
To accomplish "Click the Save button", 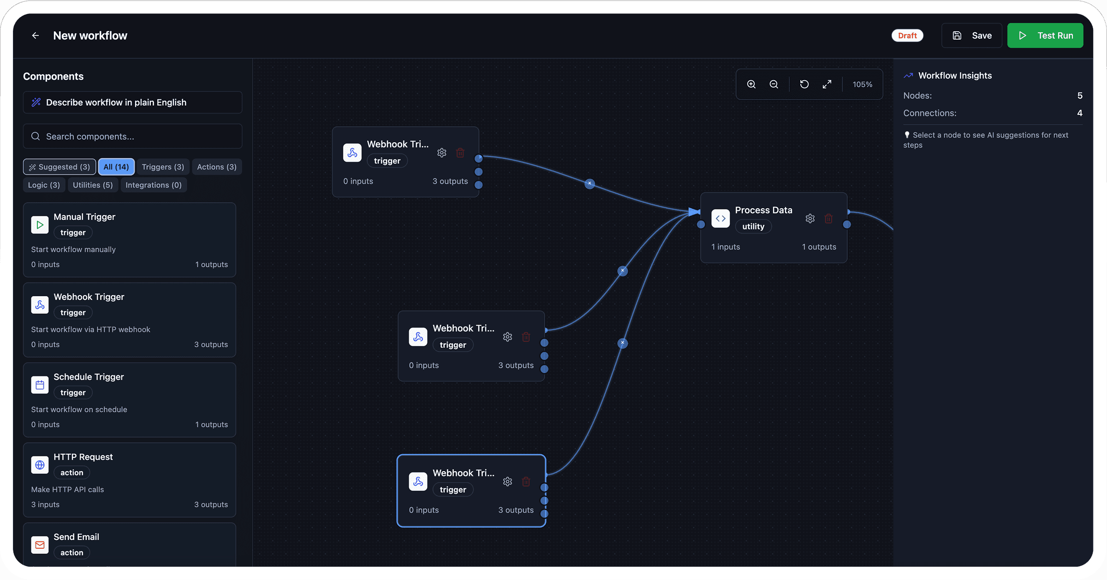I will (972, 35).
